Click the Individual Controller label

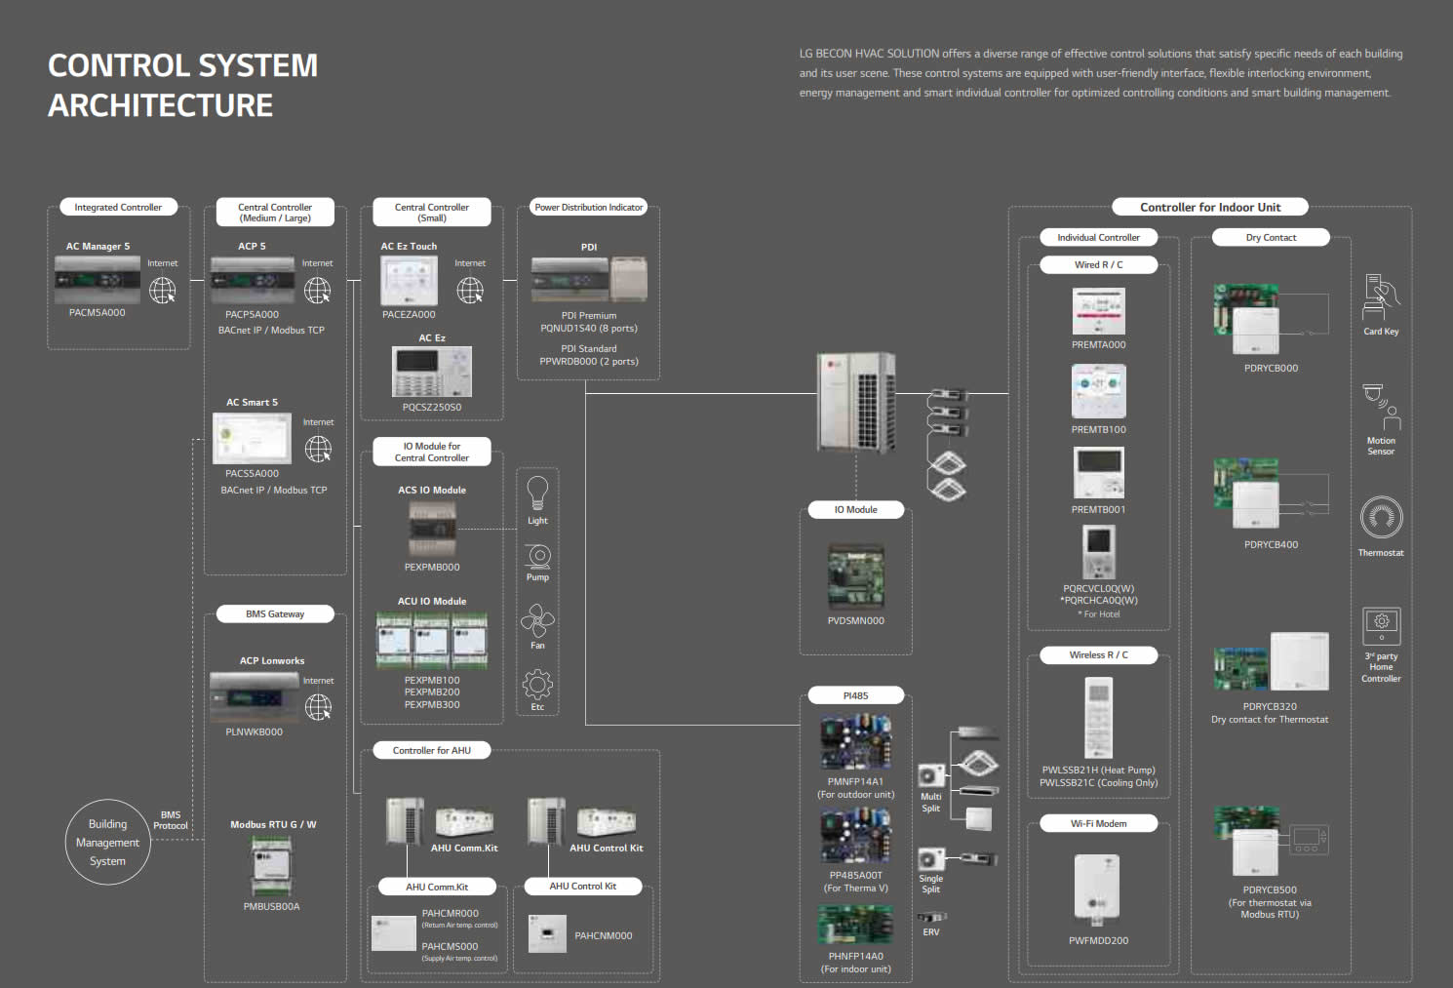(1098, 237)
